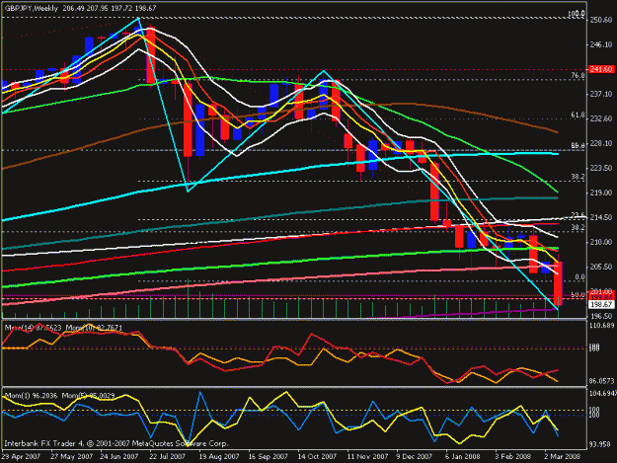Select the 61.8 Fibonacci level label
Screen dimensions: 617x463
(x=578, y=115)
